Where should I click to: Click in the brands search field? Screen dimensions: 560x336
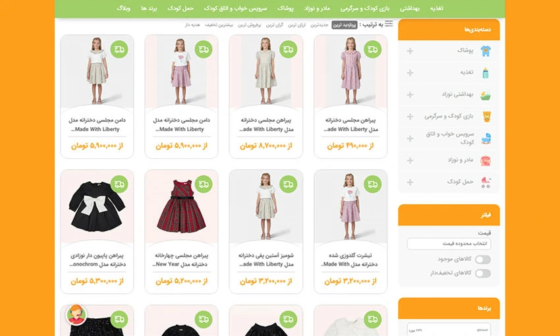[x=449, y=330]
